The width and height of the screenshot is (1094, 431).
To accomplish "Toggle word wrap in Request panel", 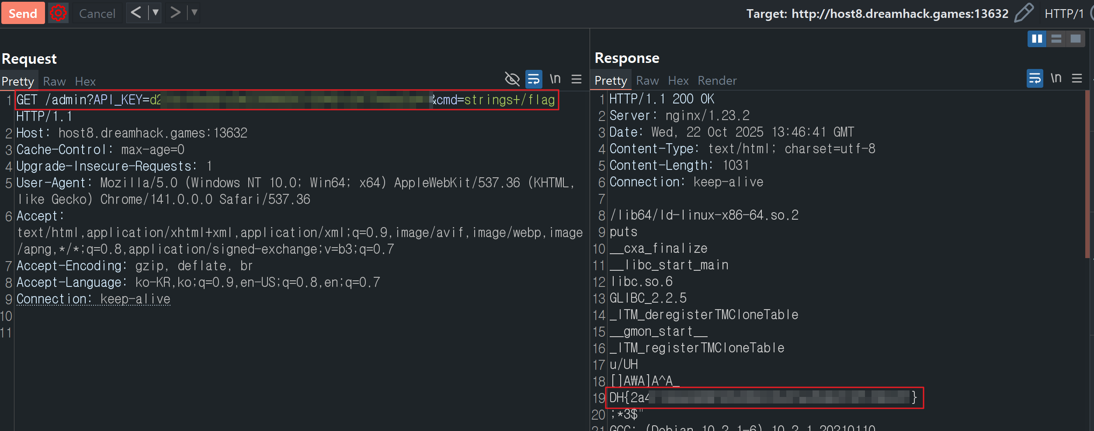I will [x=534, y=79].
